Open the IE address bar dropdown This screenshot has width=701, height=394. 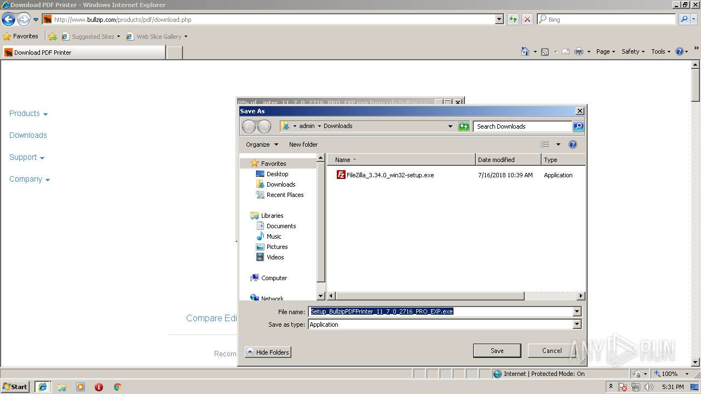(499, 19)
